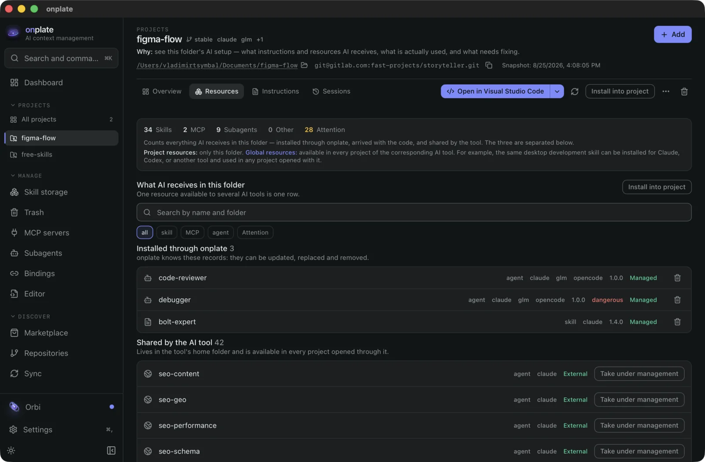
Task: Switch to the Resources tab
Action: 216,92
